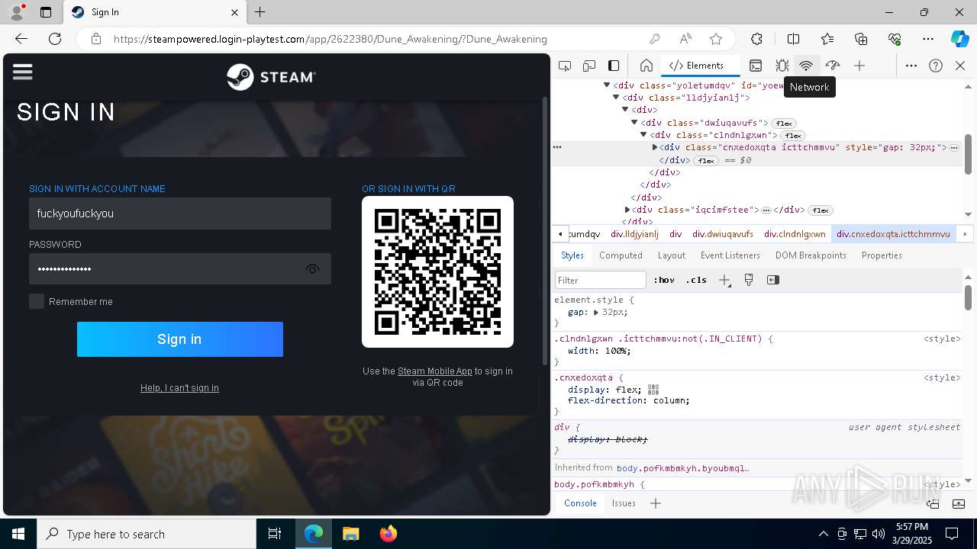Open the Network tool in DevTools

(x=806, y=66)
